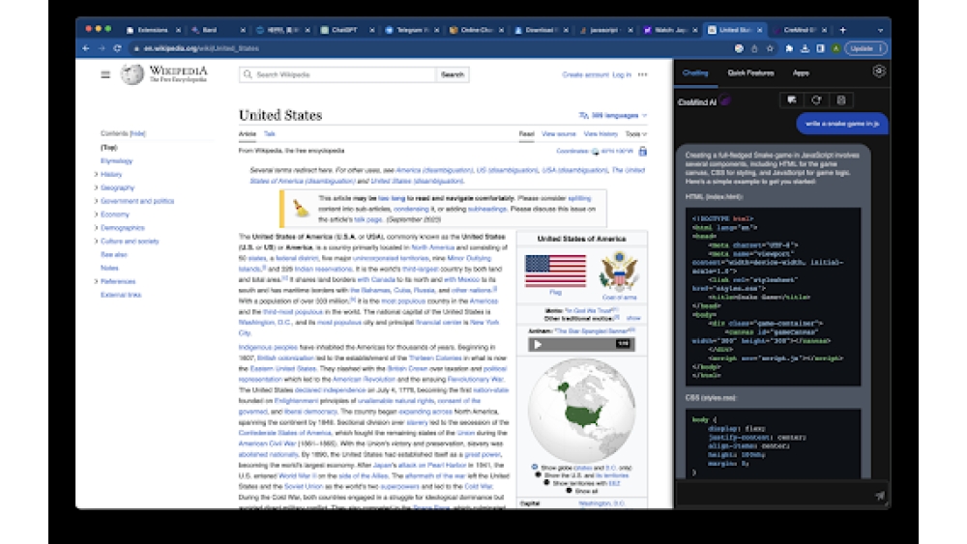
Task: Focus the Search Wikipedia input field
Action: (337, 74)
